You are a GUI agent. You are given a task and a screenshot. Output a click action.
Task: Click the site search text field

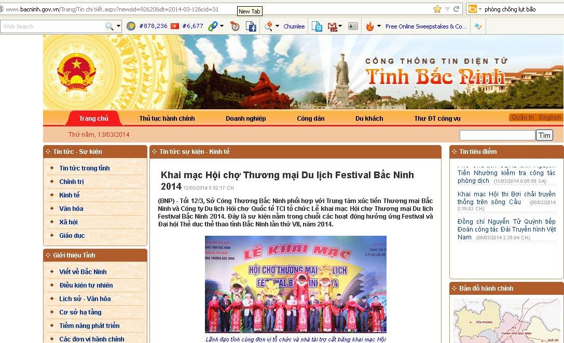pos(497,135)
